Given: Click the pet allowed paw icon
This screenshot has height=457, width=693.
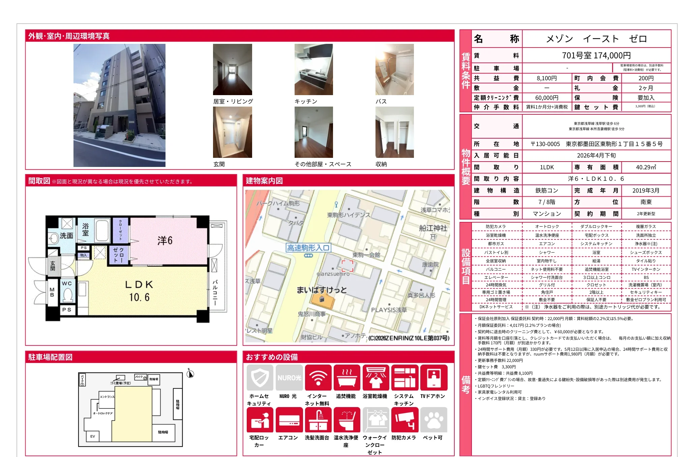Looking at the screenshot, I should 433,420.
